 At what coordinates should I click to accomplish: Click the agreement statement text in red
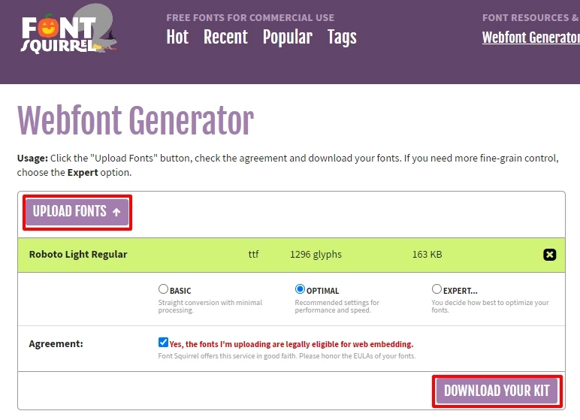(x=291, y=344)
